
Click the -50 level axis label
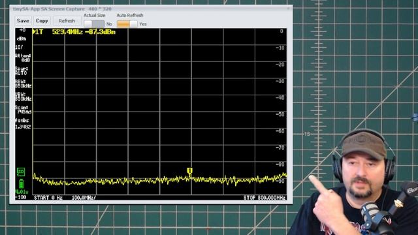click(280, 114)
